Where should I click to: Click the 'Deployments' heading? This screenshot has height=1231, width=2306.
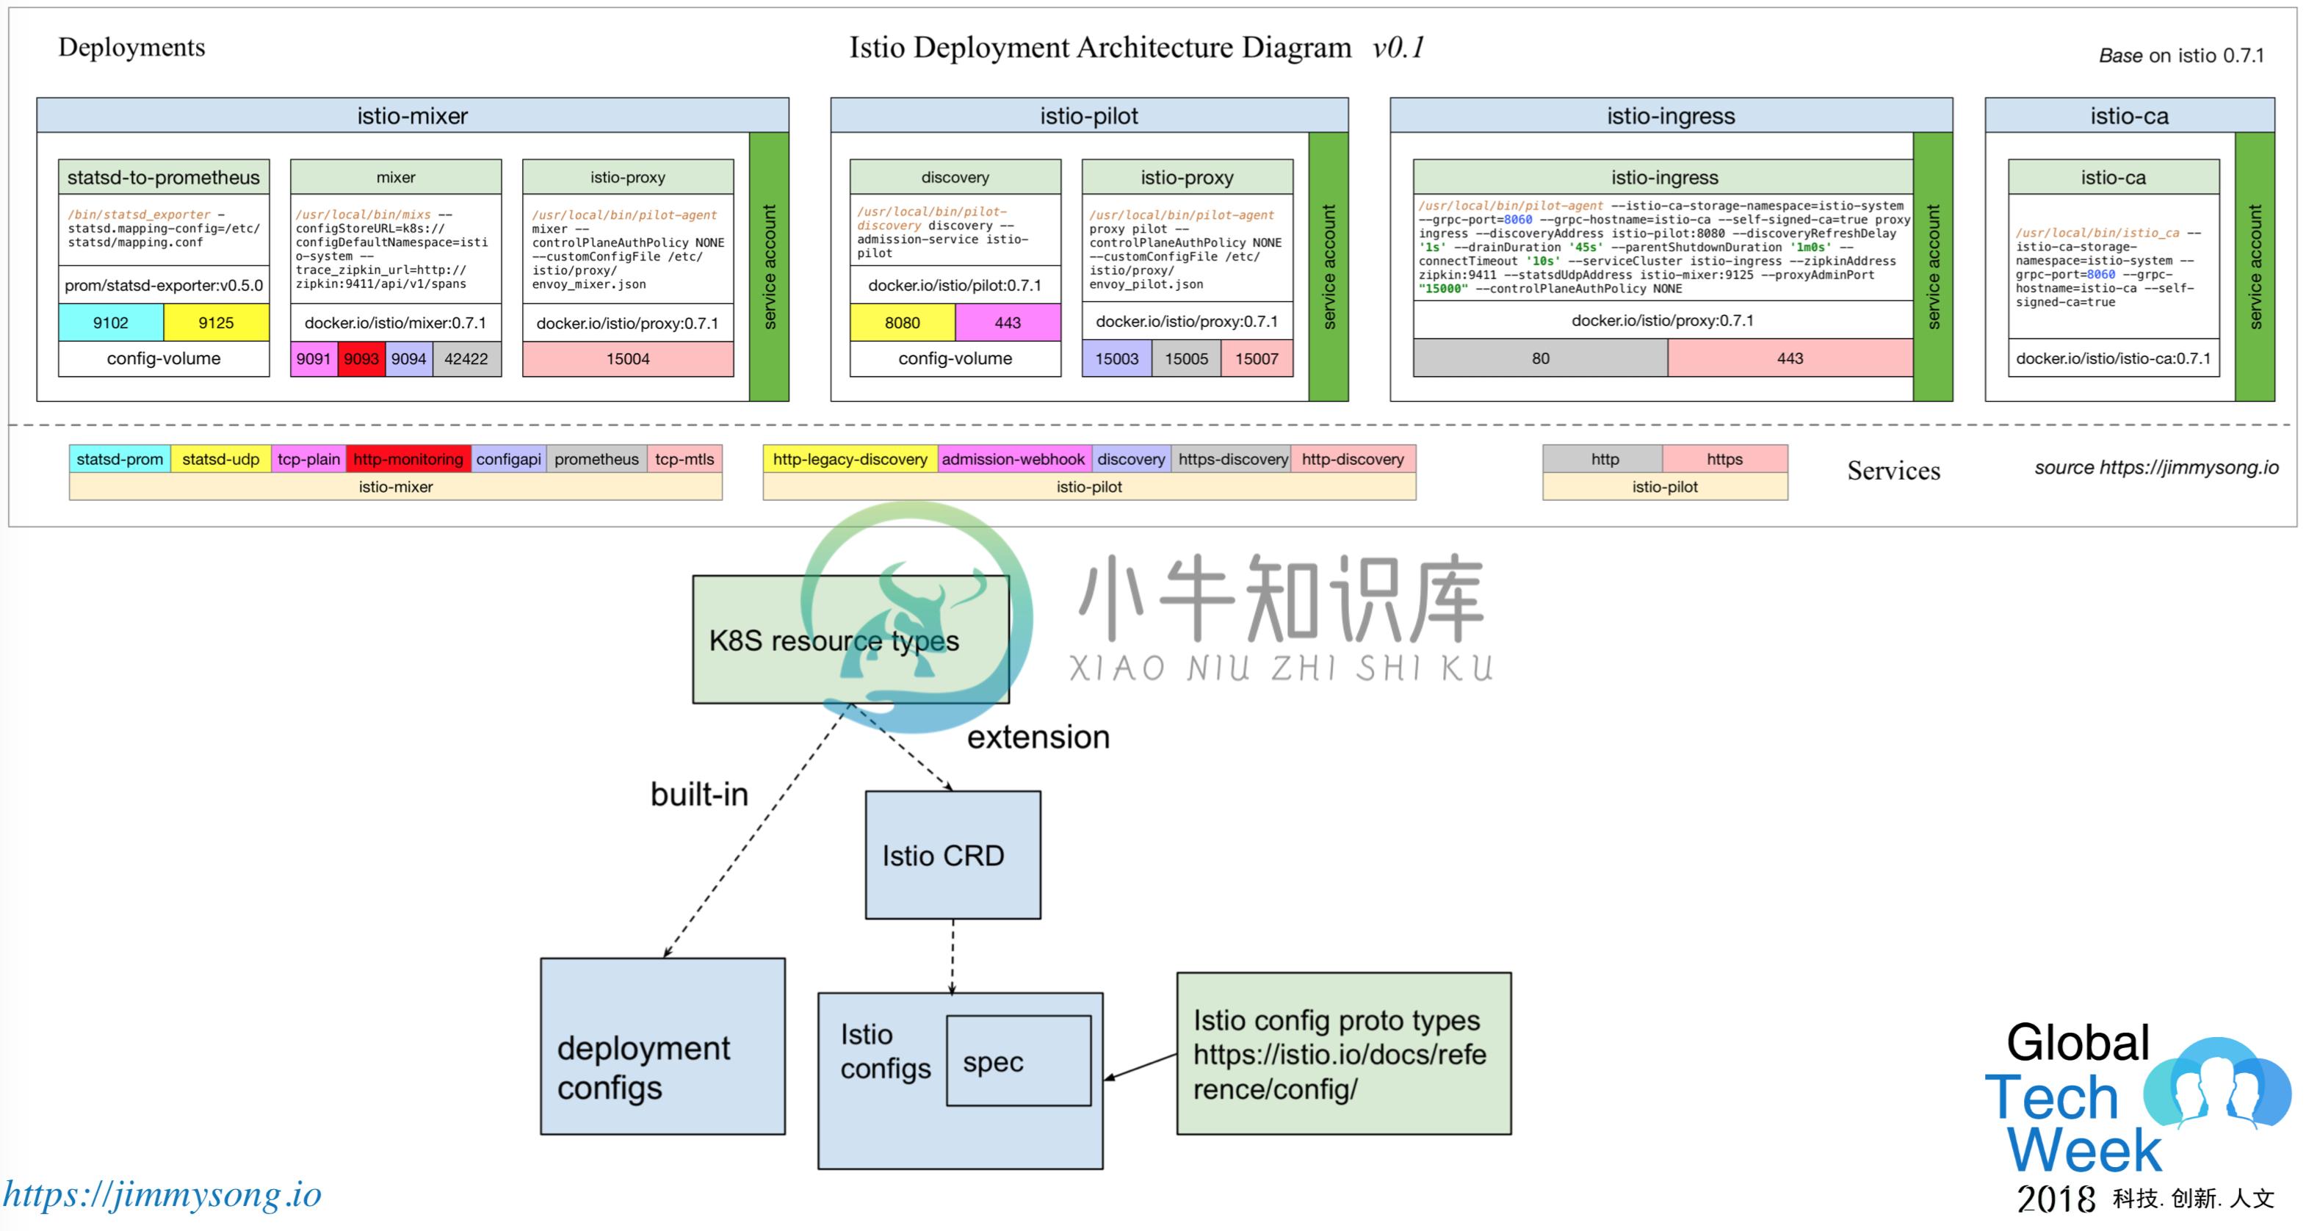pyautogui.click(x=131, y=46)
